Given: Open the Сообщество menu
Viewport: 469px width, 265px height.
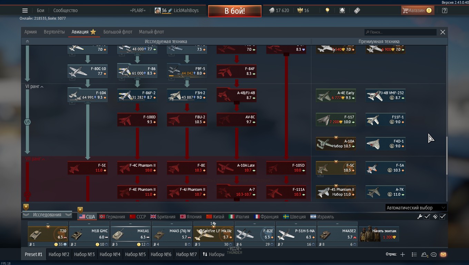Looking at the screenshot, I should pyautogui.click(x=66, y=10).
